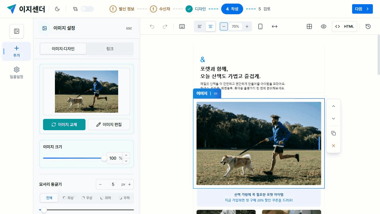Duplicate the image block
Image resolution: width=380 pixels, height=214 pixels.
(x=333, y=133)
